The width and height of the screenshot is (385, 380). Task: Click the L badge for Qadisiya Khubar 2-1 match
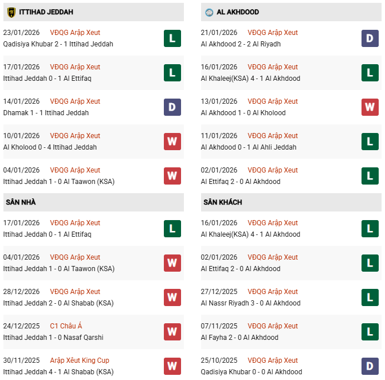click(172, 38)
